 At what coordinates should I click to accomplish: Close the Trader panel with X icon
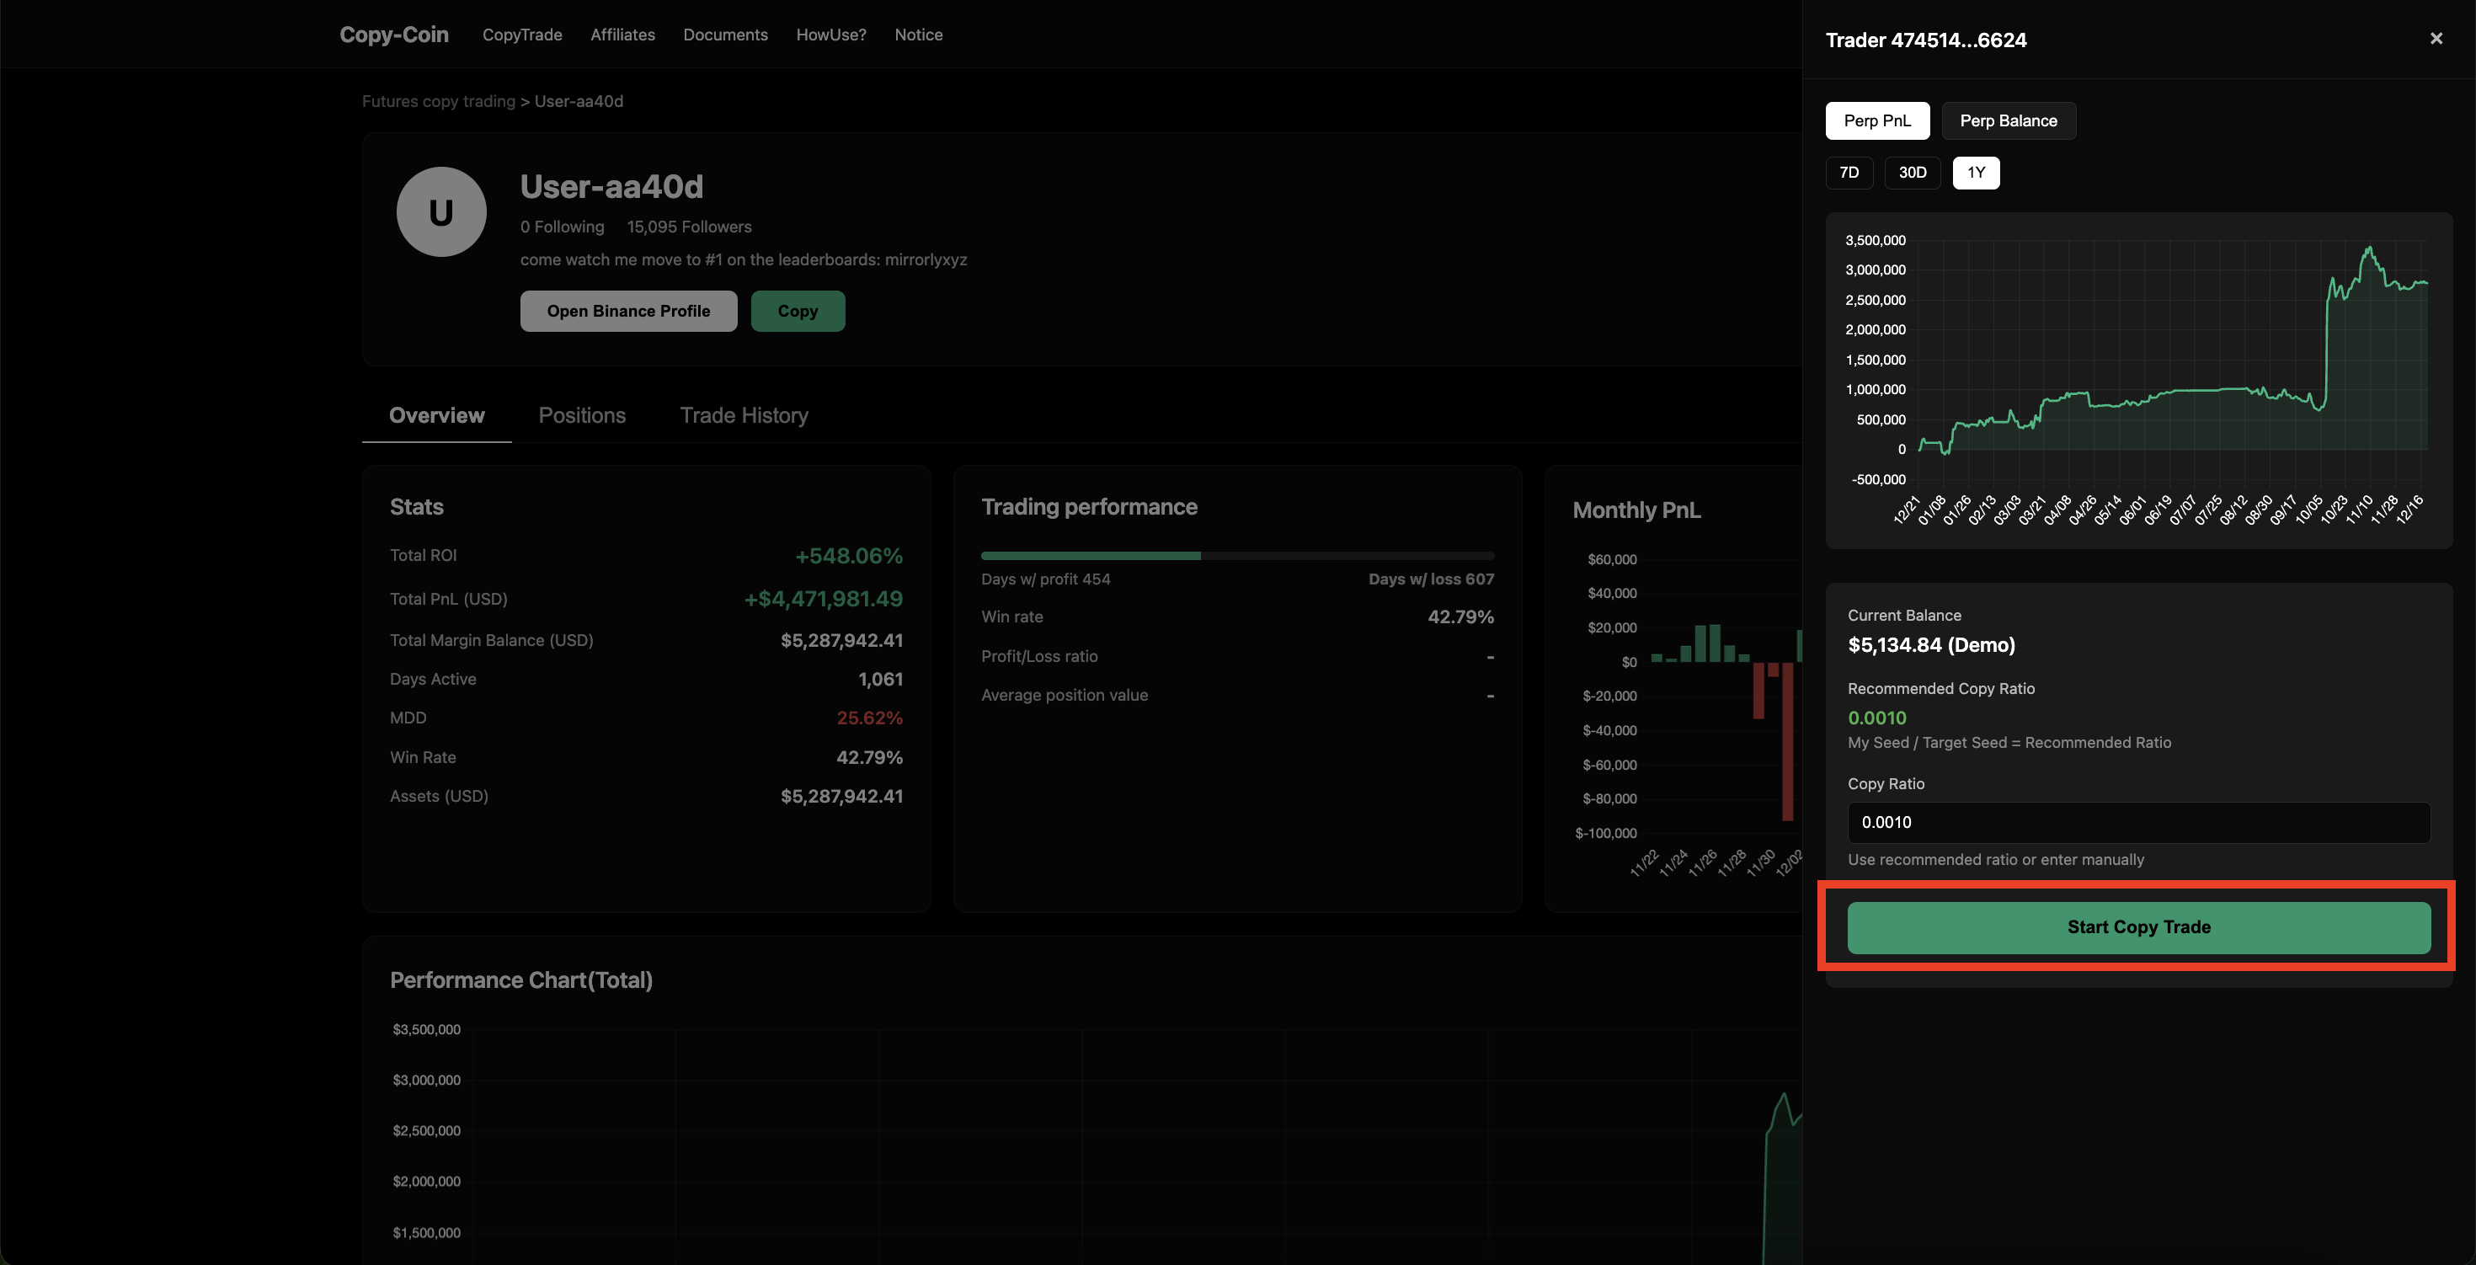click(2436, 40)
